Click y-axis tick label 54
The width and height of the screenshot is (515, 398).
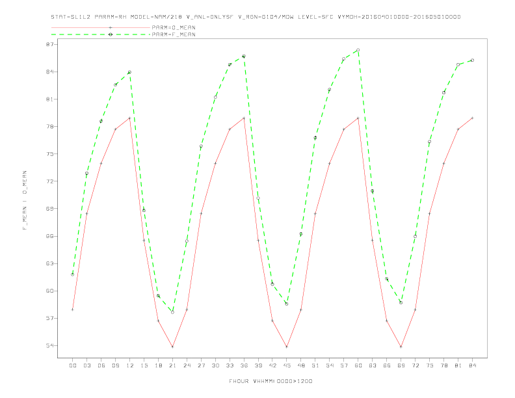pos(50,345)
